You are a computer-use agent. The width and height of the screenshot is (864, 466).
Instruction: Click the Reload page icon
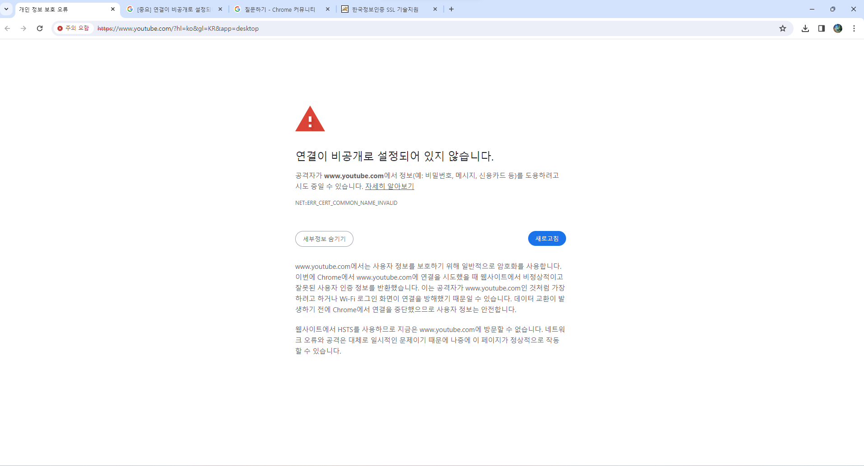click(x=40, y=28)
